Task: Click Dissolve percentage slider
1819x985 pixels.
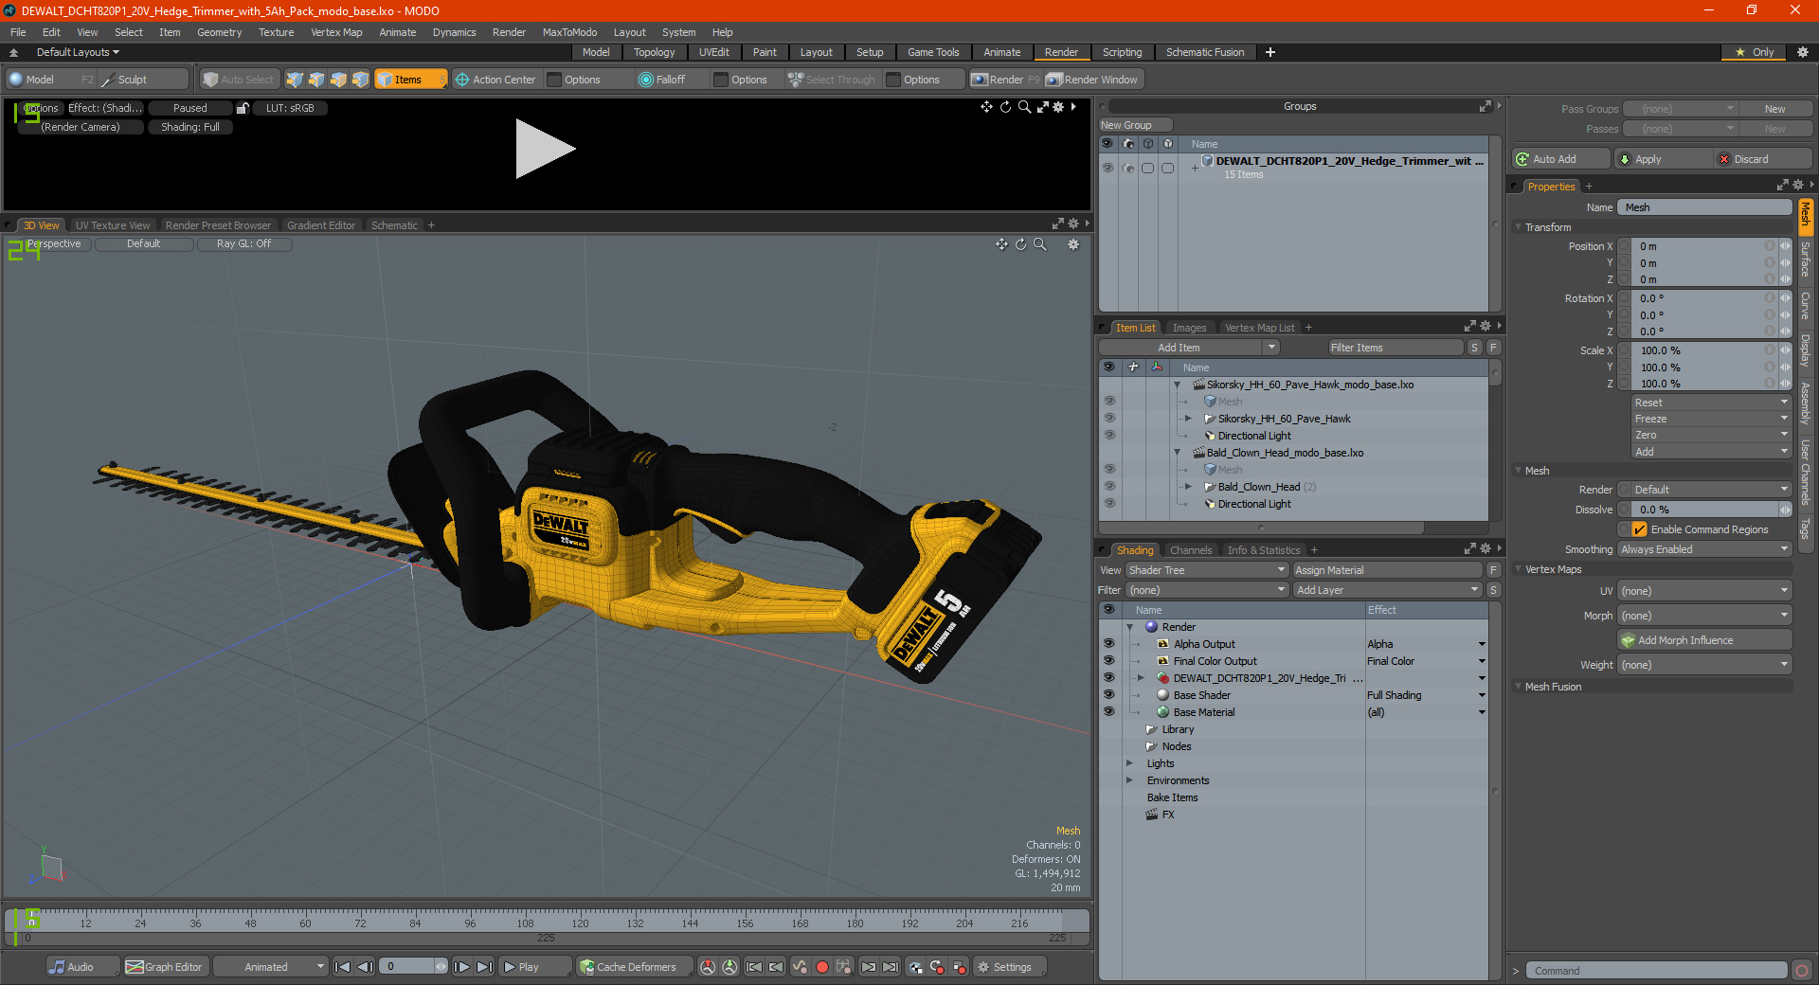Action: pyautogui.click(x=1705, y=510)
